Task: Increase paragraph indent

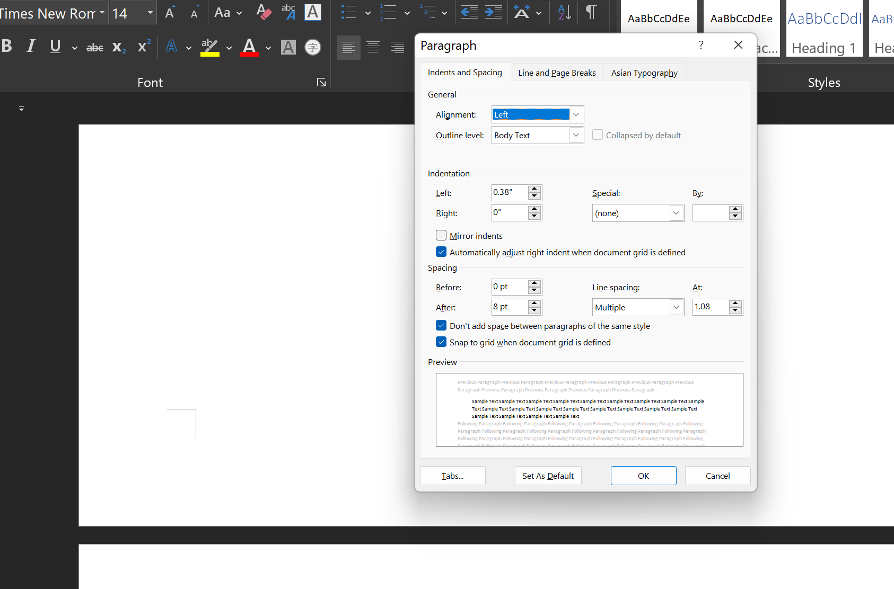Action: 494,12
